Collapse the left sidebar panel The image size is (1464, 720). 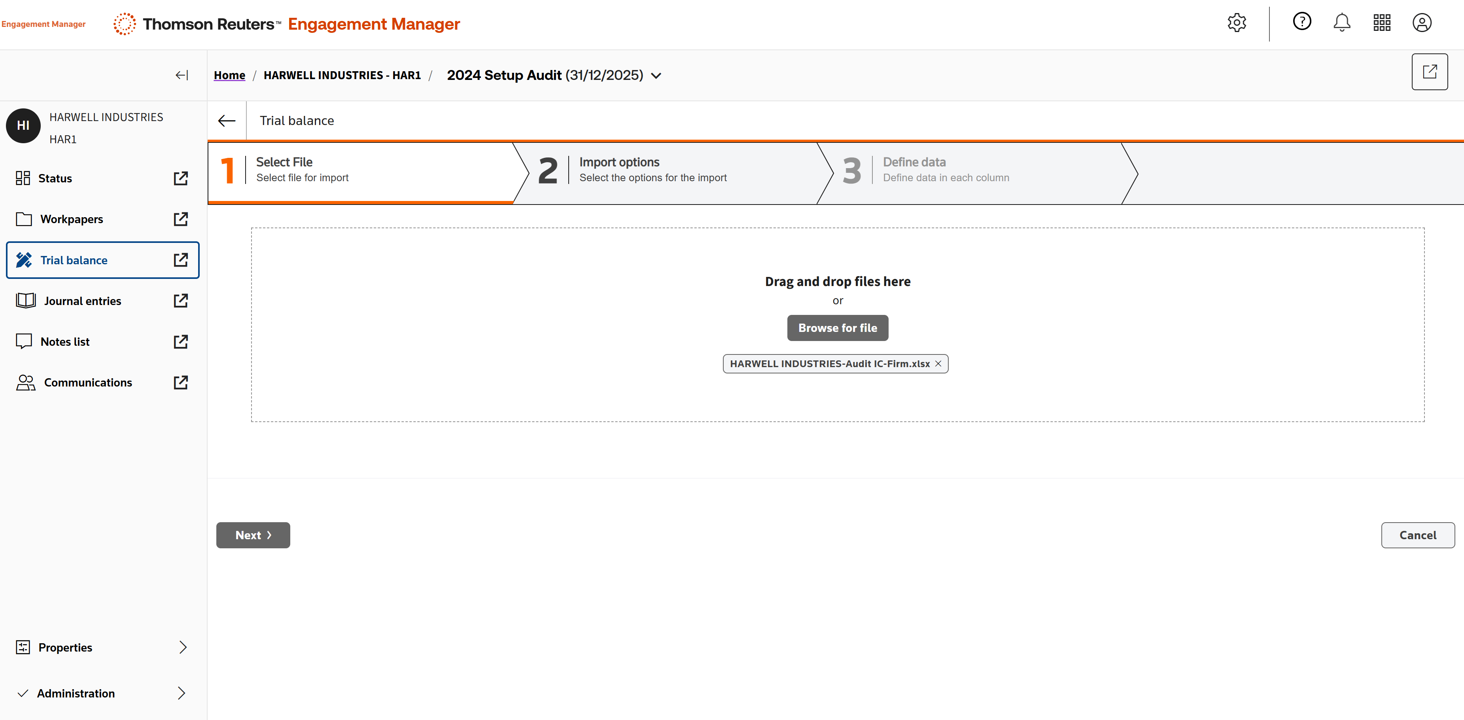click(x=181, y=75)
